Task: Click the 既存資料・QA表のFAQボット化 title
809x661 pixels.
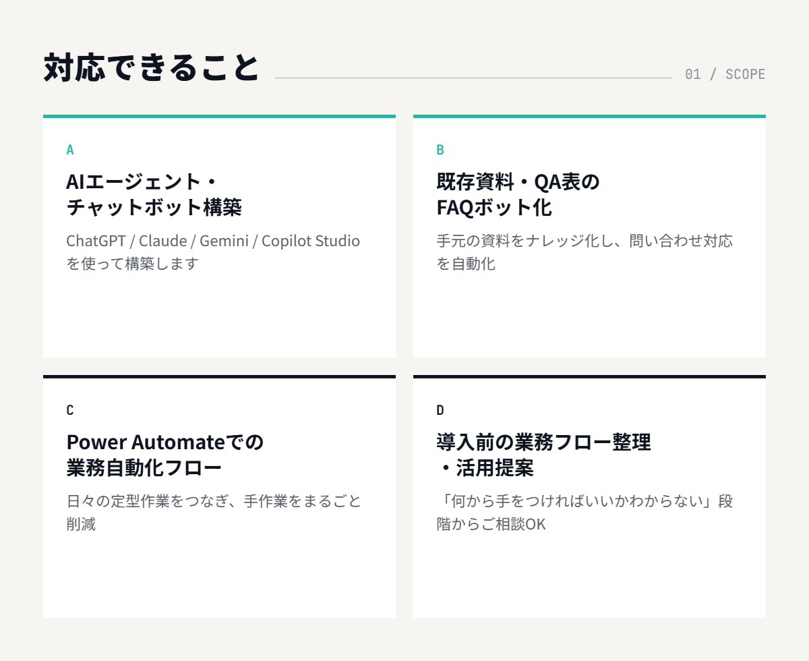Action: click(518, 194)
